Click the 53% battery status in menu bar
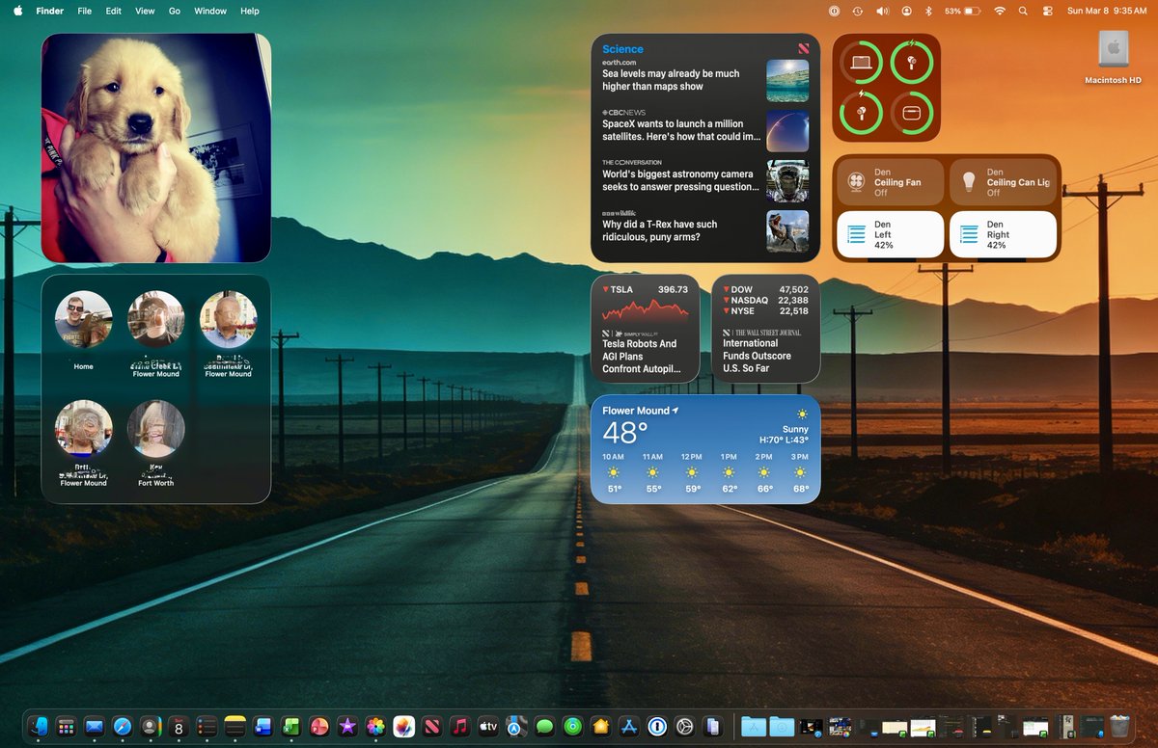Screen dimensions: 1158x748 click(x=962, y=11)
